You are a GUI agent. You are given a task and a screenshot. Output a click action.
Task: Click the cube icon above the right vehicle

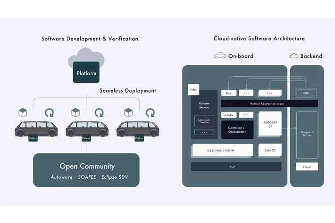click(126, 112)
